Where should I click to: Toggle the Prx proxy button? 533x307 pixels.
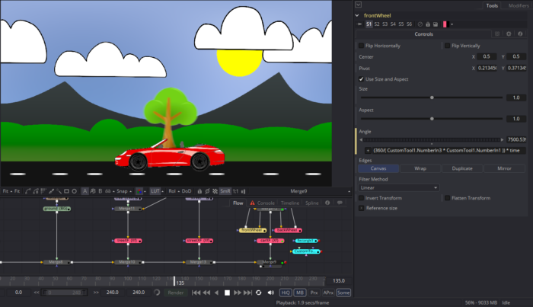pos(314,293)
